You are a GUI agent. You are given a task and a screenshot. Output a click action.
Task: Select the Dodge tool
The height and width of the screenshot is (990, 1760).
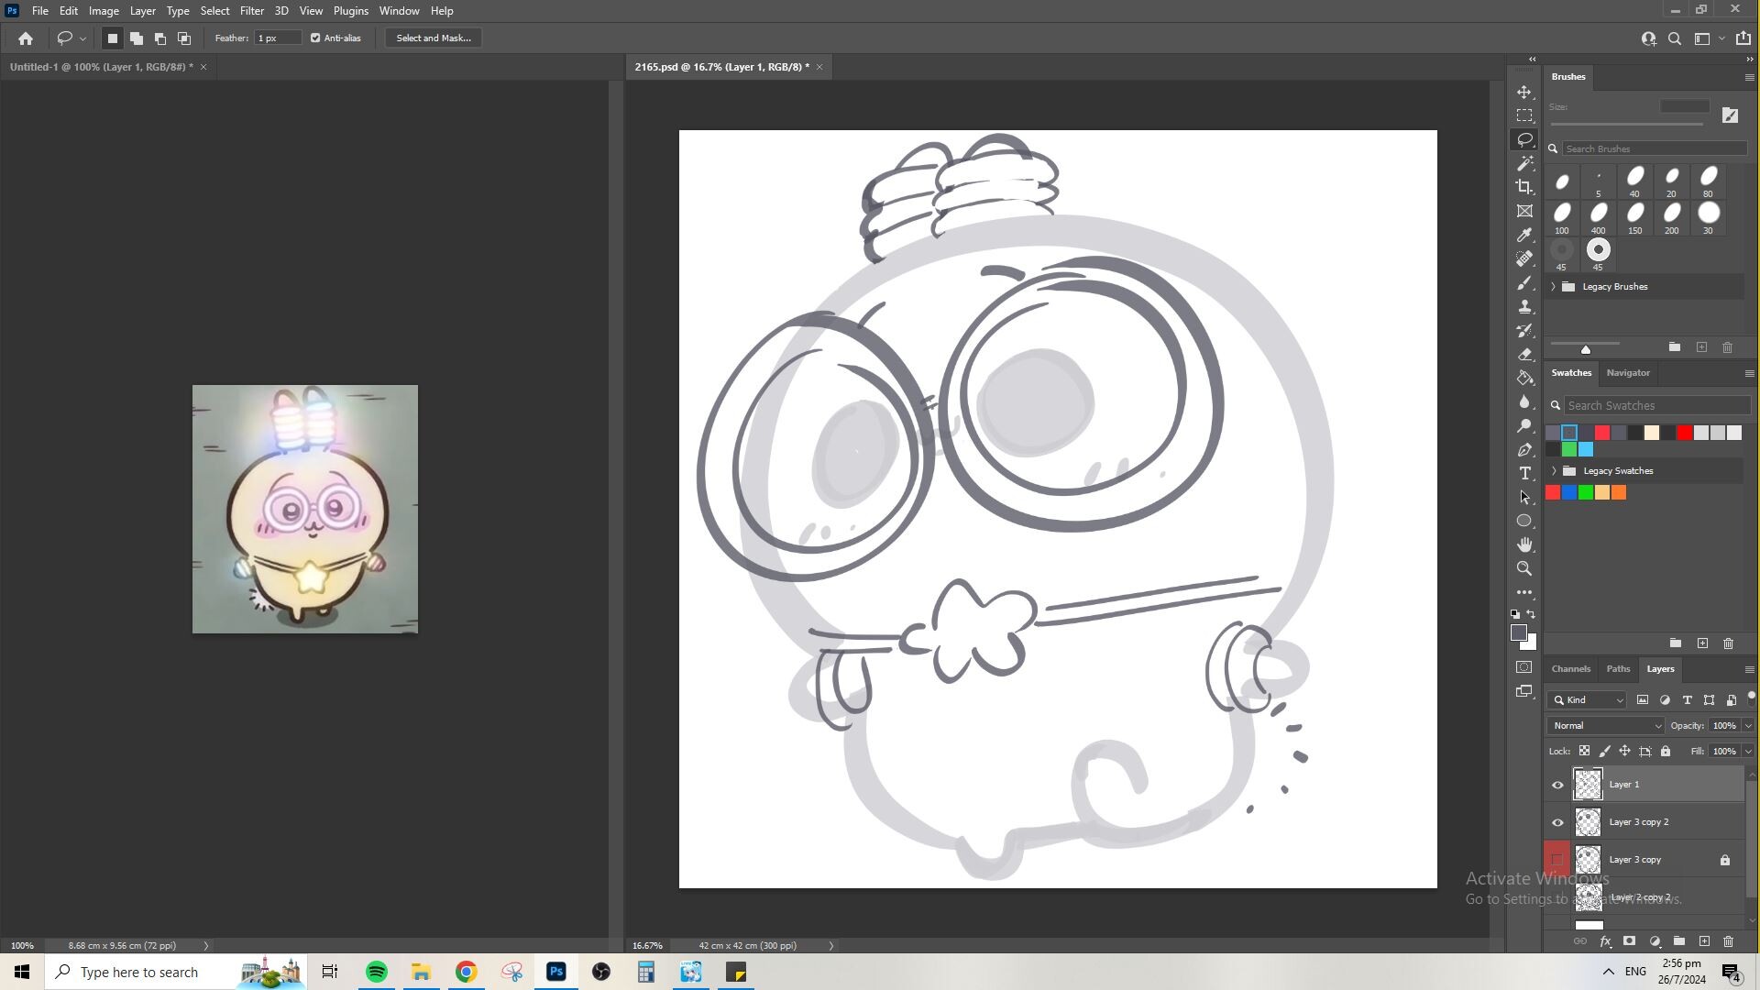click(x=1524, y=426)
